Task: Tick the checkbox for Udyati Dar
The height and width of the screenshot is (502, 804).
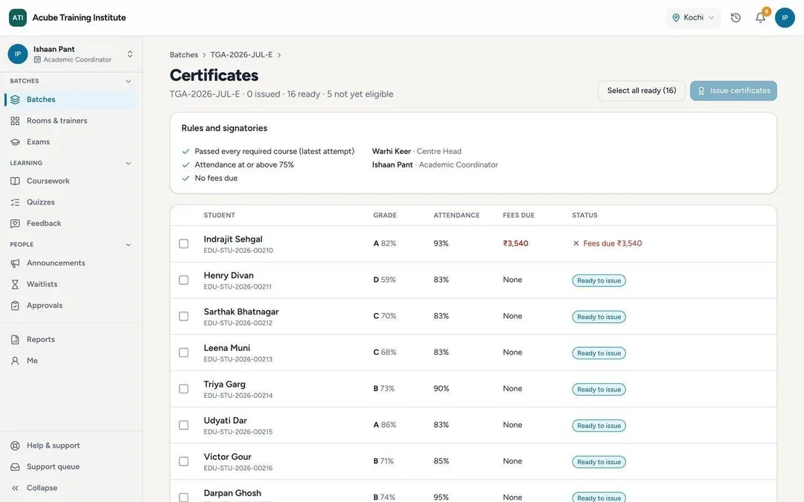Action: click(184, 425)
